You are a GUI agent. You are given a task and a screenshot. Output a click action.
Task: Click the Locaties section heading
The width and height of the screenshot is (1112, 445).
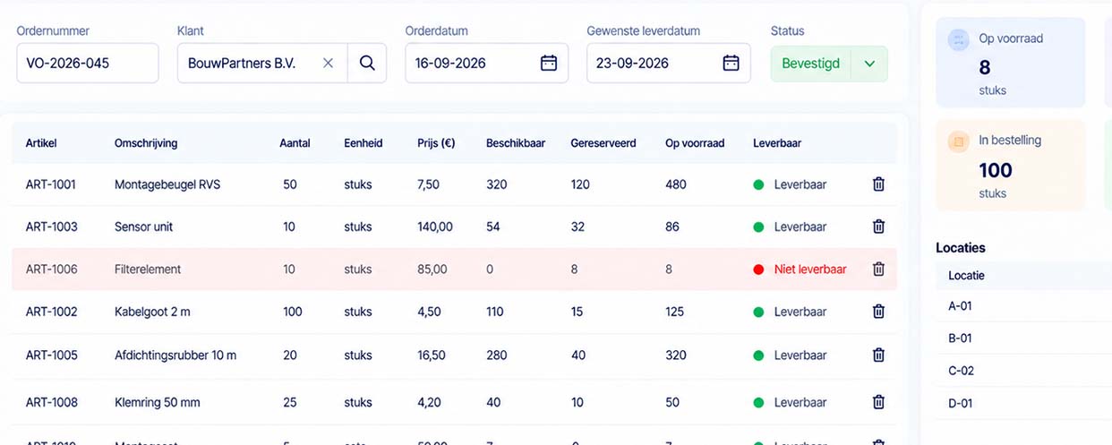click(x=961, y=248)
